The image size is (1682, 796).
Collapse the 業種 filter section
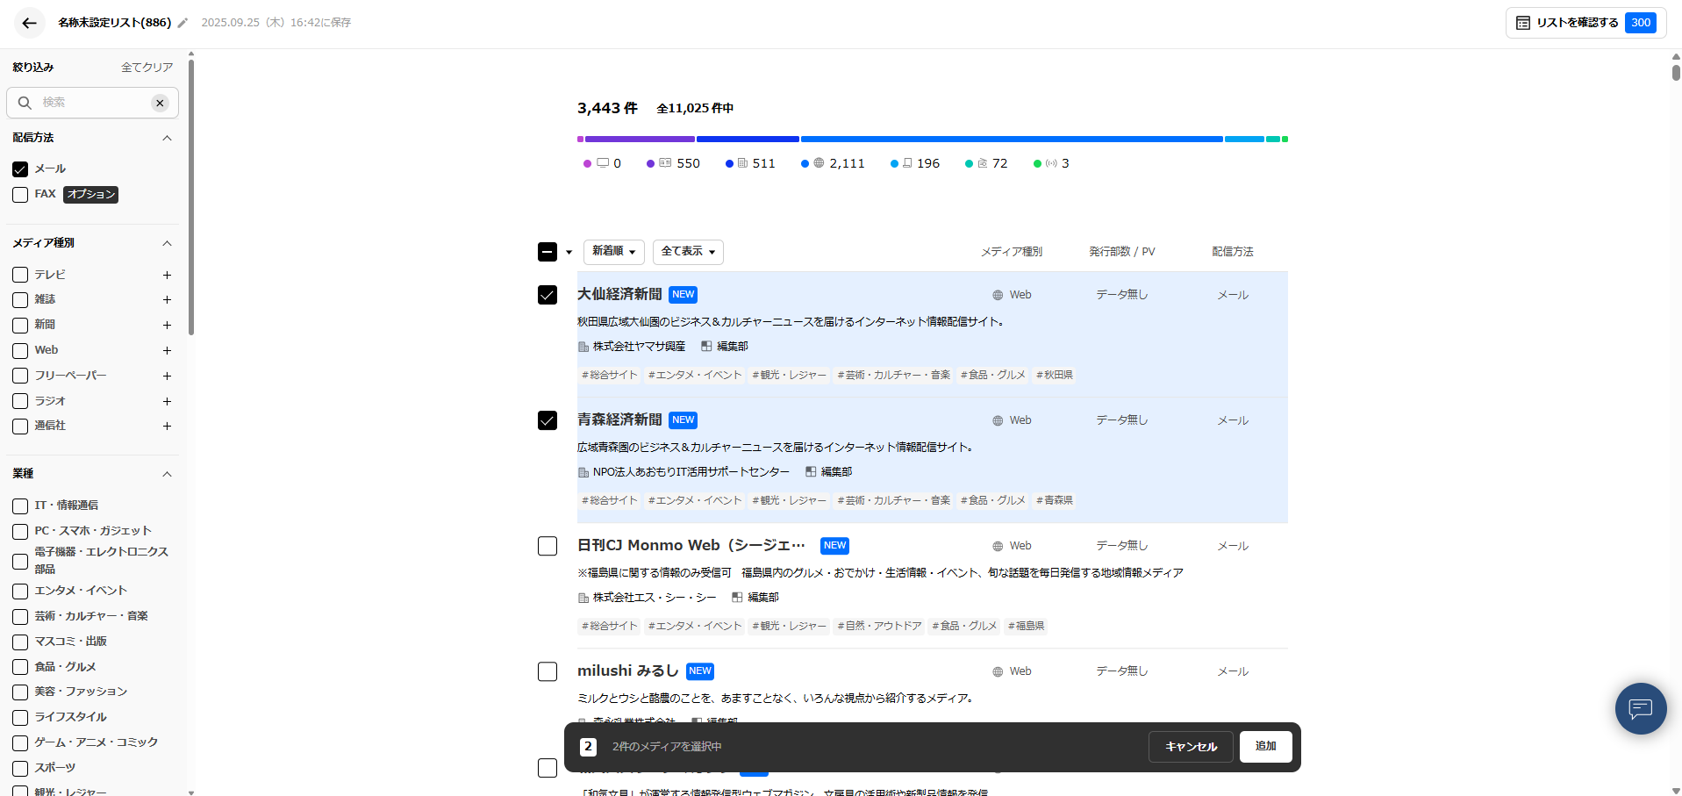point(167,474)
